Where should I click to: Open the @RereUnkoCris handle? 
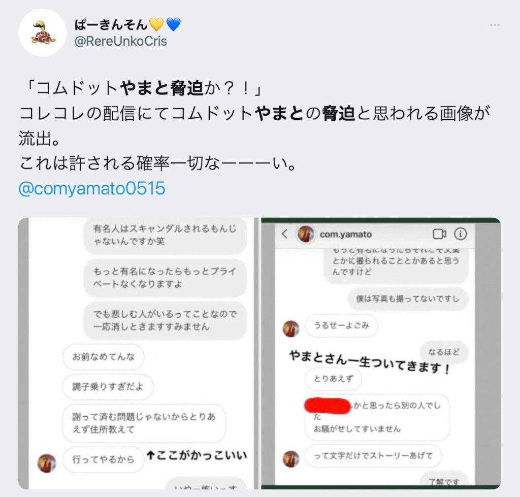point(121,41)
